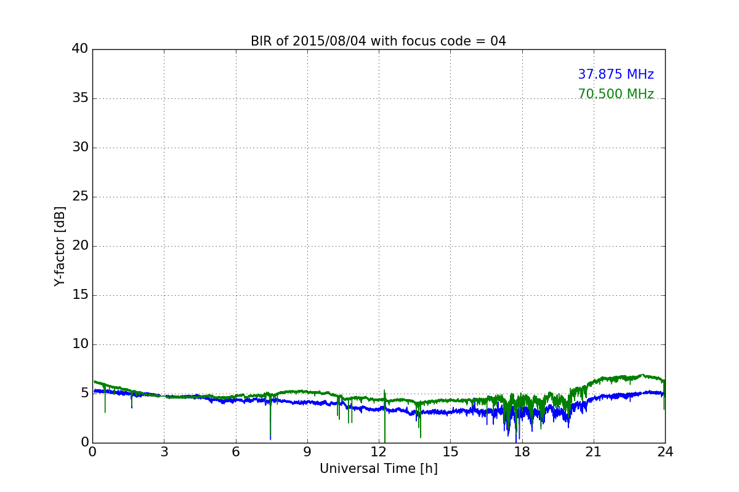This screenshot has height=492, width=739.
Task: Click the y-axis tick label '20'
Action: 79,246
